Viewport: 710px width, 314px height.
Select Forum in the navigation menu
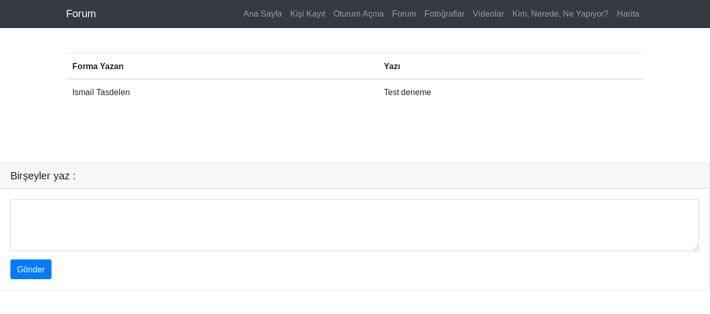pos(404,14)
